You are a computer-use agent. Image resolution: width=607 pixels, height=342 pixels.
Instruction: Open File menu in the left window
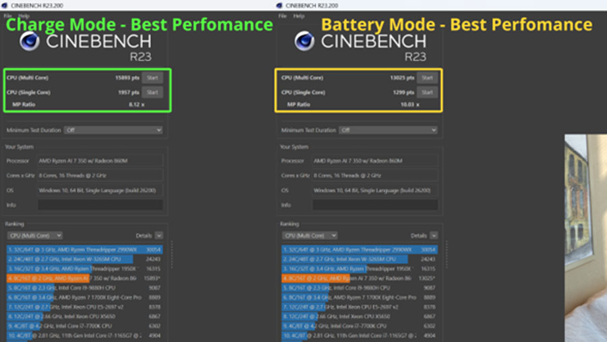coord(8,15)
